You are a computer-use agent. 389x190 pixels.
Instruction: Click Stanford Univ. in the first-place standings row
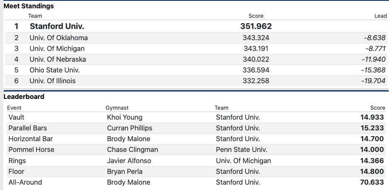(x=57, y=26)
